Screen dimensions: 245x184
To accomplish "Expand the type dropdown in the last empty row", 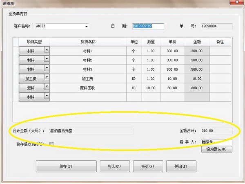I will pos(46,96).
